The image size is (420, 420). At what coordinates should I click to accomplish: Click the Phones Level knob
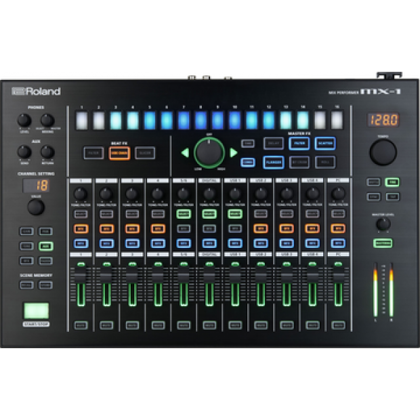tap(24, 121)
